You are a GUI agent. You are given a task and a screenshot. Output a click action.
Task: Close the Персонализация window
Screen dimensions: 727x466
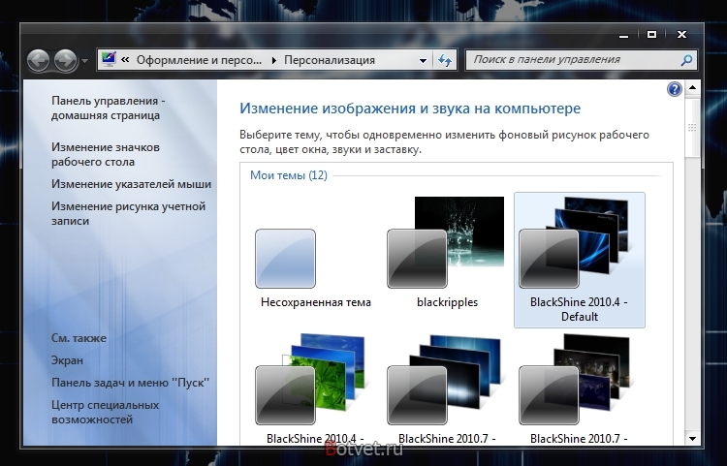point(681,34)
